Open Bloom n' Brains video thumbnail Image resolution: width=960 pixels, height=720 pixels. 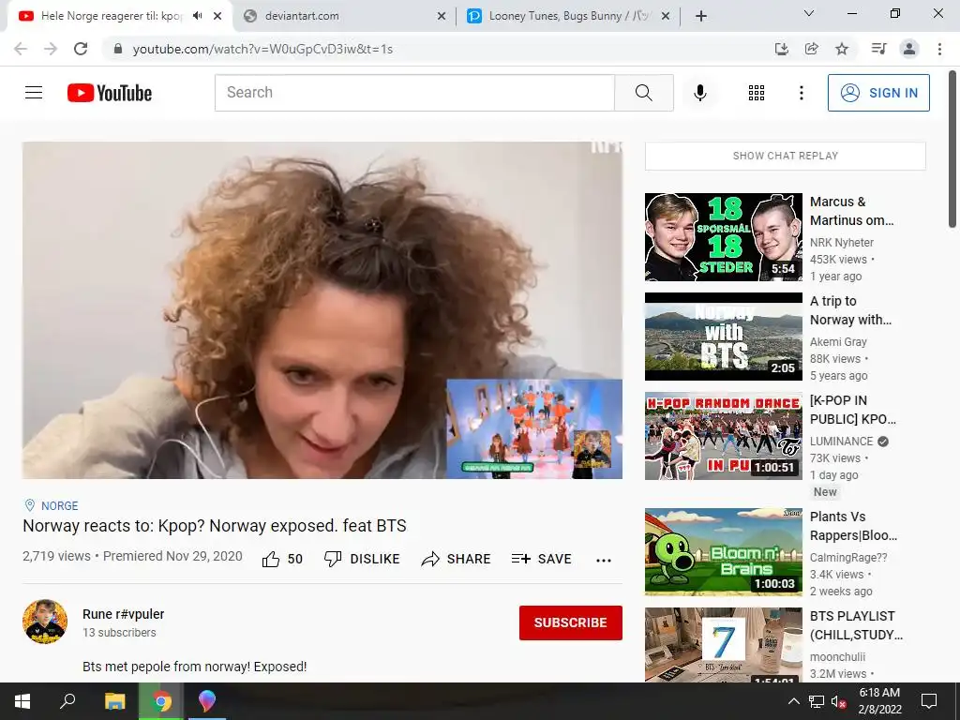point(723,551)
